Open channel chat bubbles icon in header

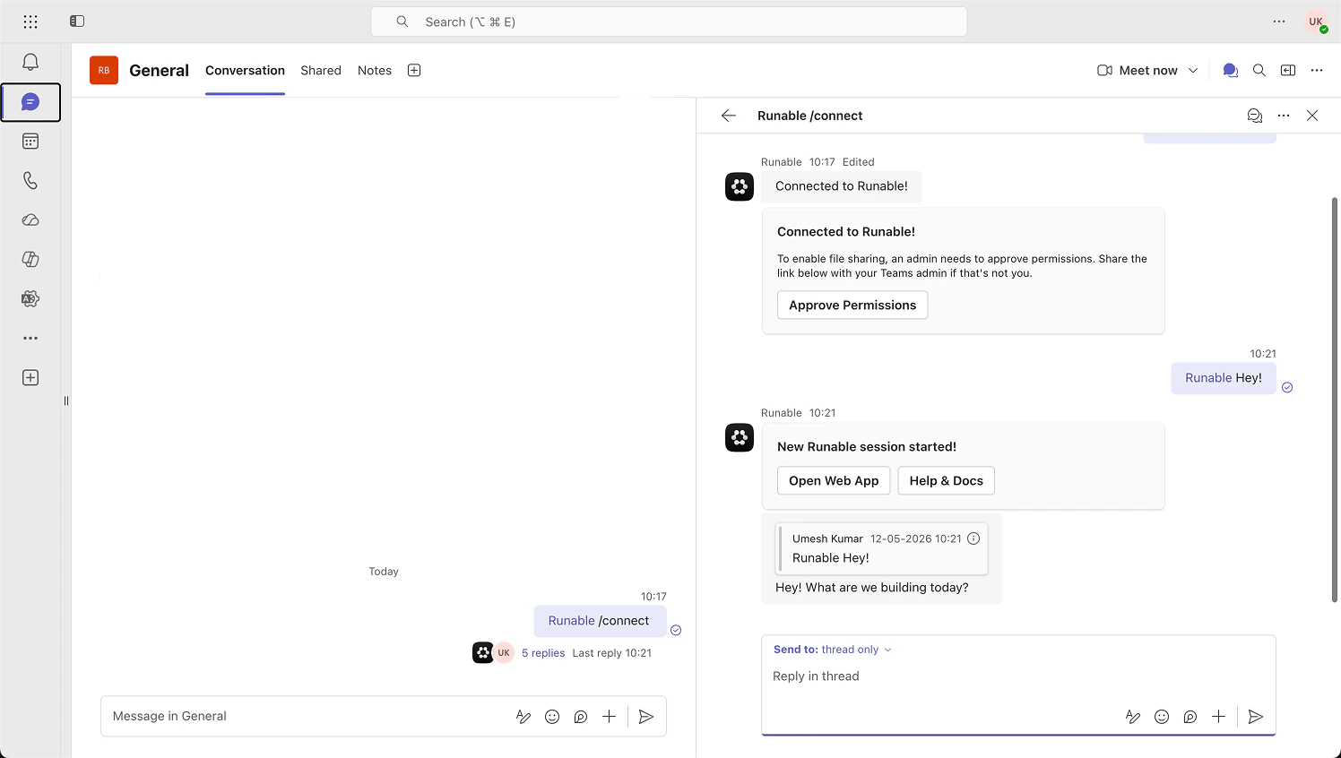click(1231, 71)
